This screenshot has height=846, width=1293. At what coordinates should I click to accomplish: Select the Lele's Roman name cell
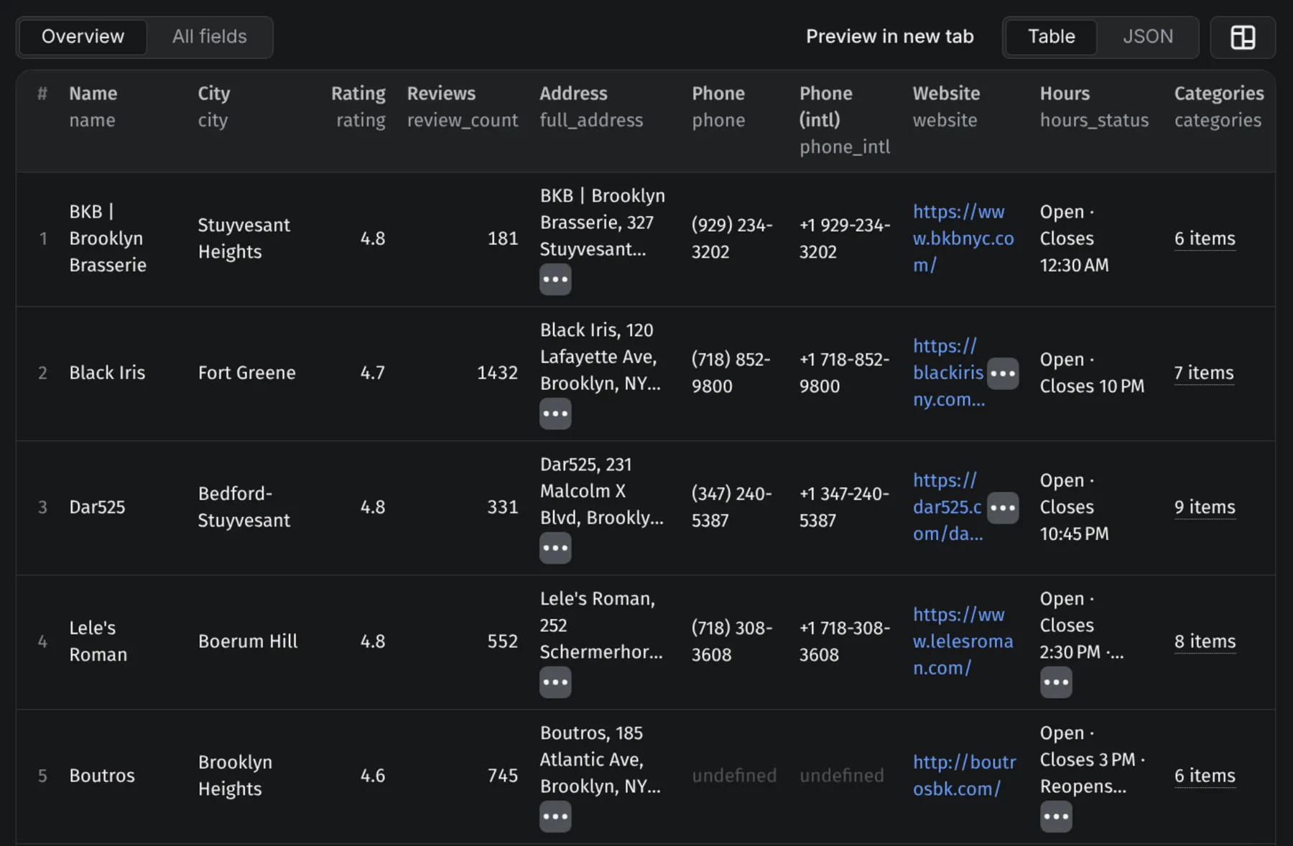(98, 641)
